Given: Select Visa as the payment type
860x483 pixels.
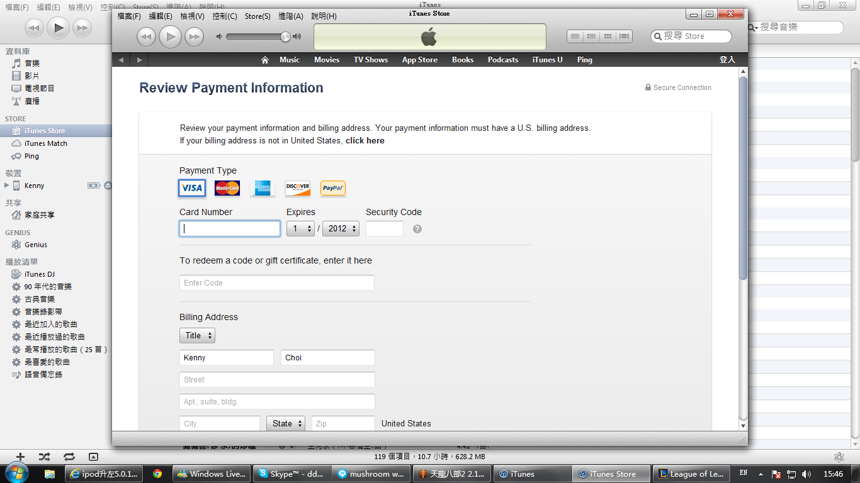Looking at the screenshot, I should click(x=192, y=188).
